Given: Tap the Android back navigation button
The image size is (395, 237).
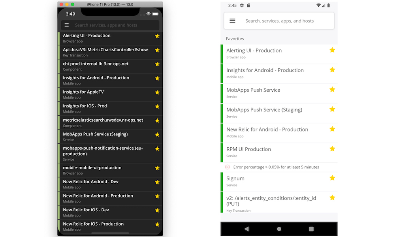Looking at the screenshot, I should click(x=246, y=229).
